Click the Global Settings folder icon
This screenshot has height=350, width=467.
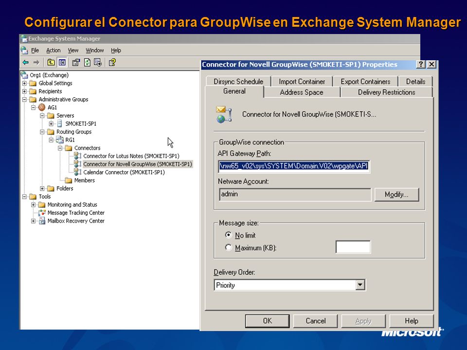point(33,83)
